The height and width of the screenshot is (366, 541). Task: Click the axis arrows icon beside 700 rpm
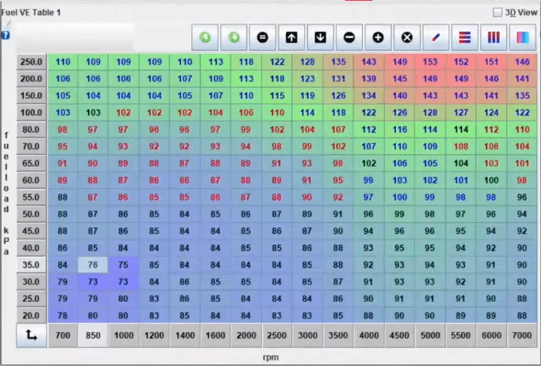pyautogui.click(x=31, y=336)
